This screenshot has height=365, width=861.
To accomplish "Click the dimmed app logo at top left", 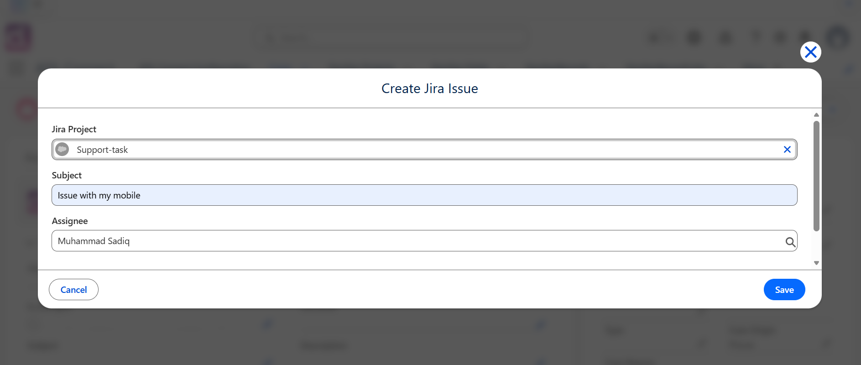I will point(18,38).
